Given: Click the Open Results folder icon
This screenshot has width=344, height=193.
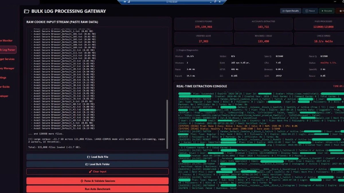Looking at the screenshot, I should pyautogui.click(x=284, y=11).
